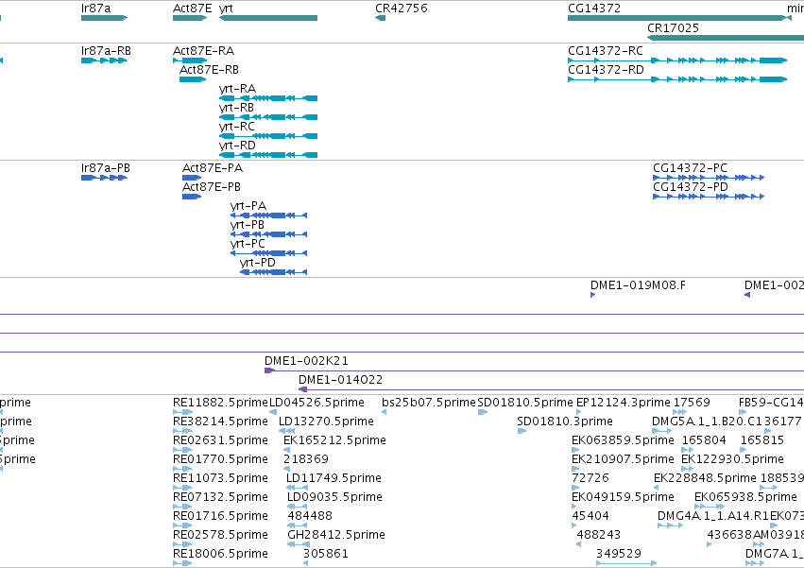Select the LD09035.5prime EST label
This screenshot has width=804, height=568.
(334, 498)
